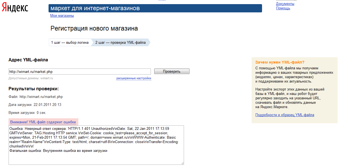Open Подробности и образец YML-файла link

pyautogui.click(x=285, y=115)
